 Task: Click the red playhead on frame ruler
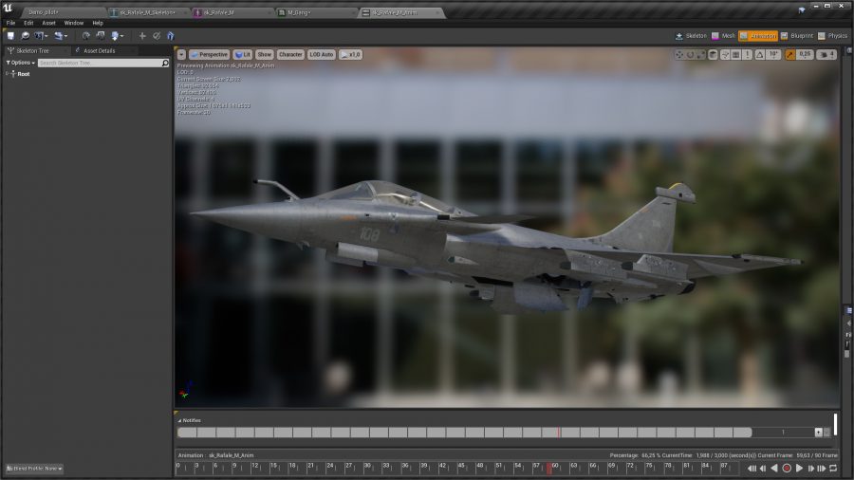pyautogui.click(x=549, y=468)
